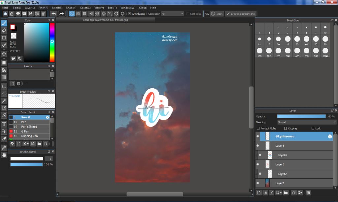Open the Layer(L) menu

pos(30,8)
